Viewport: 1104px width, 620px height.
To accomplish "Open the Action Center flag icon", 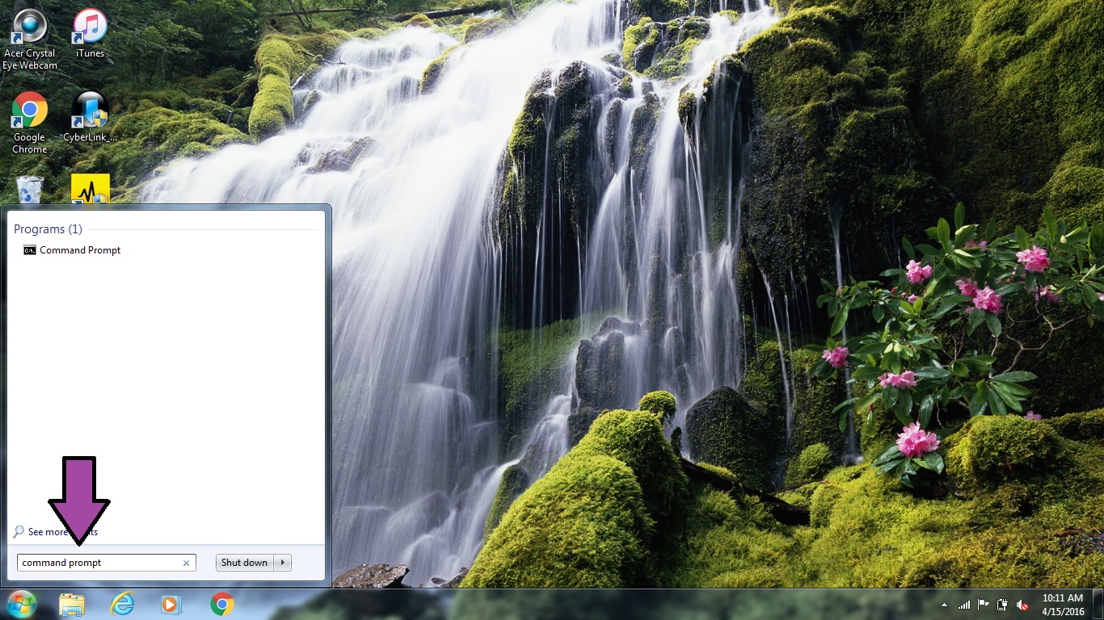I will pyautogui.click(x=984, y=605).
